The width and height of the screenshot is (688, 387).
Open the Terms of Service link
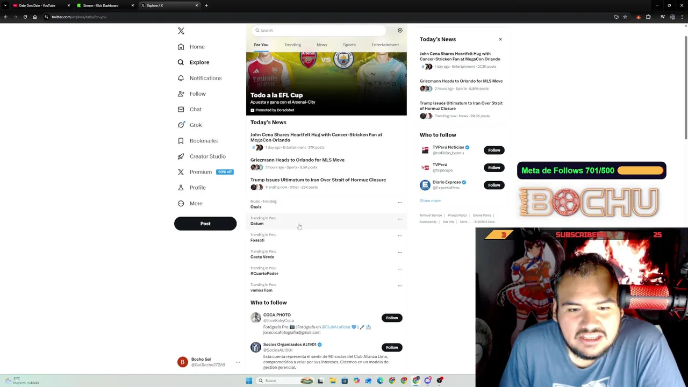431,216
